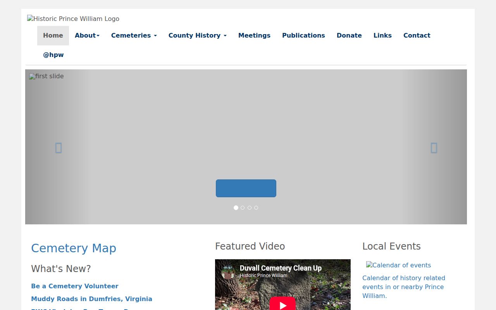Open Be a Cemetery Volunteer link
The image size is (496, 310).
(x=75, y=286)
